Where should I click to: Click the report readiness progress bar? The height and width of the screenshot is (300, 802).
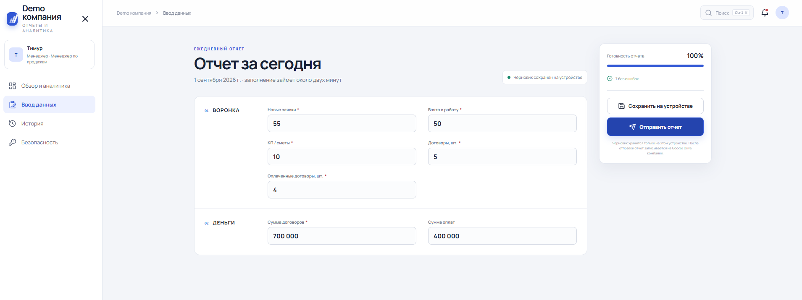coord(655,66)
